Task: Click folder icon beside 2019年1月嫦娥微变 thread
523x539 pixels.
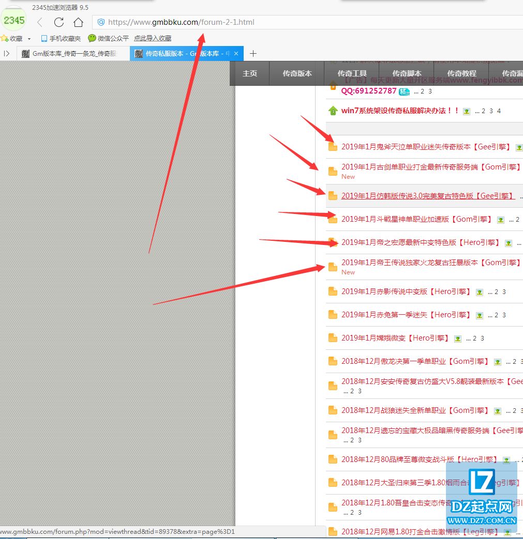Action: pos(333,338)
